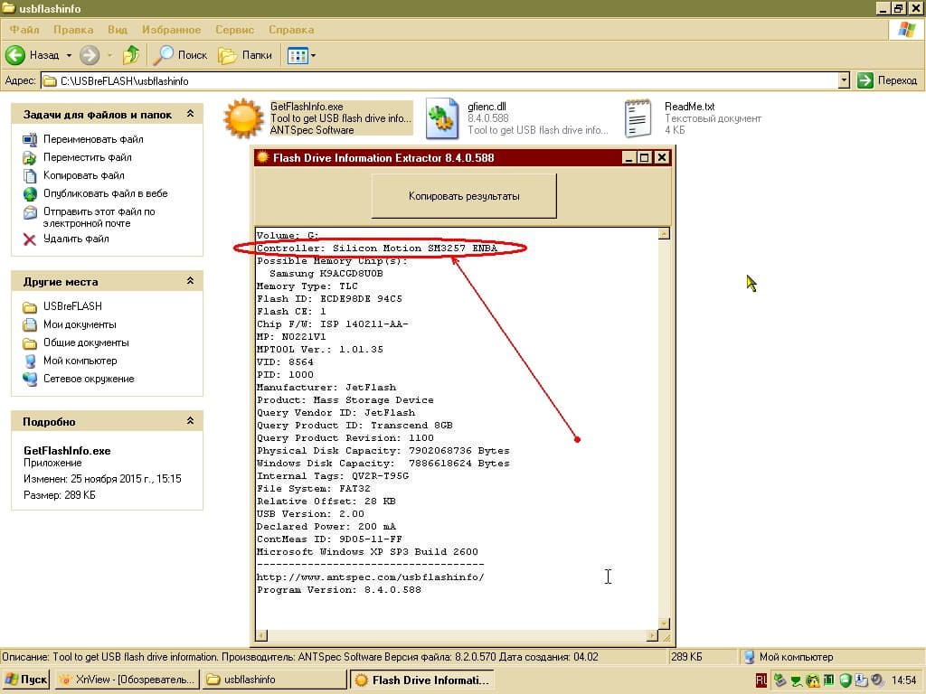Open USBreFLASH folder in Другие места
The image size is (926, 694).
[x=72, y=306]
